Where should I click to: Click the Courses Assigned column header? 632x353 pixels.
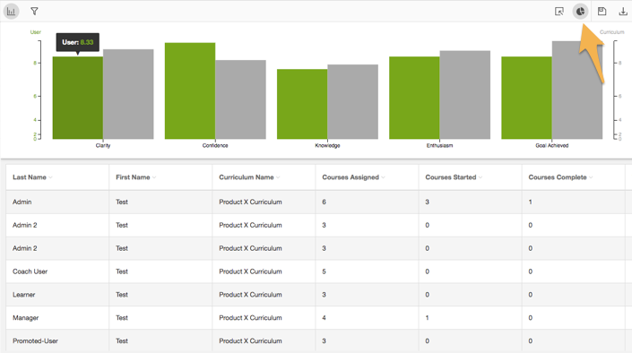[351, 177]
